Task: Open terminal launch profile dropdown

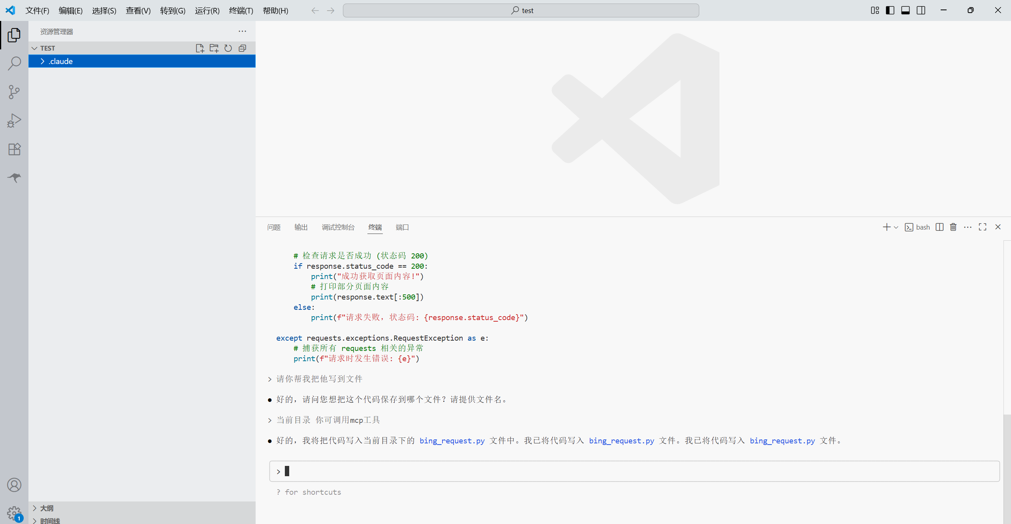Action: (896, 227)
